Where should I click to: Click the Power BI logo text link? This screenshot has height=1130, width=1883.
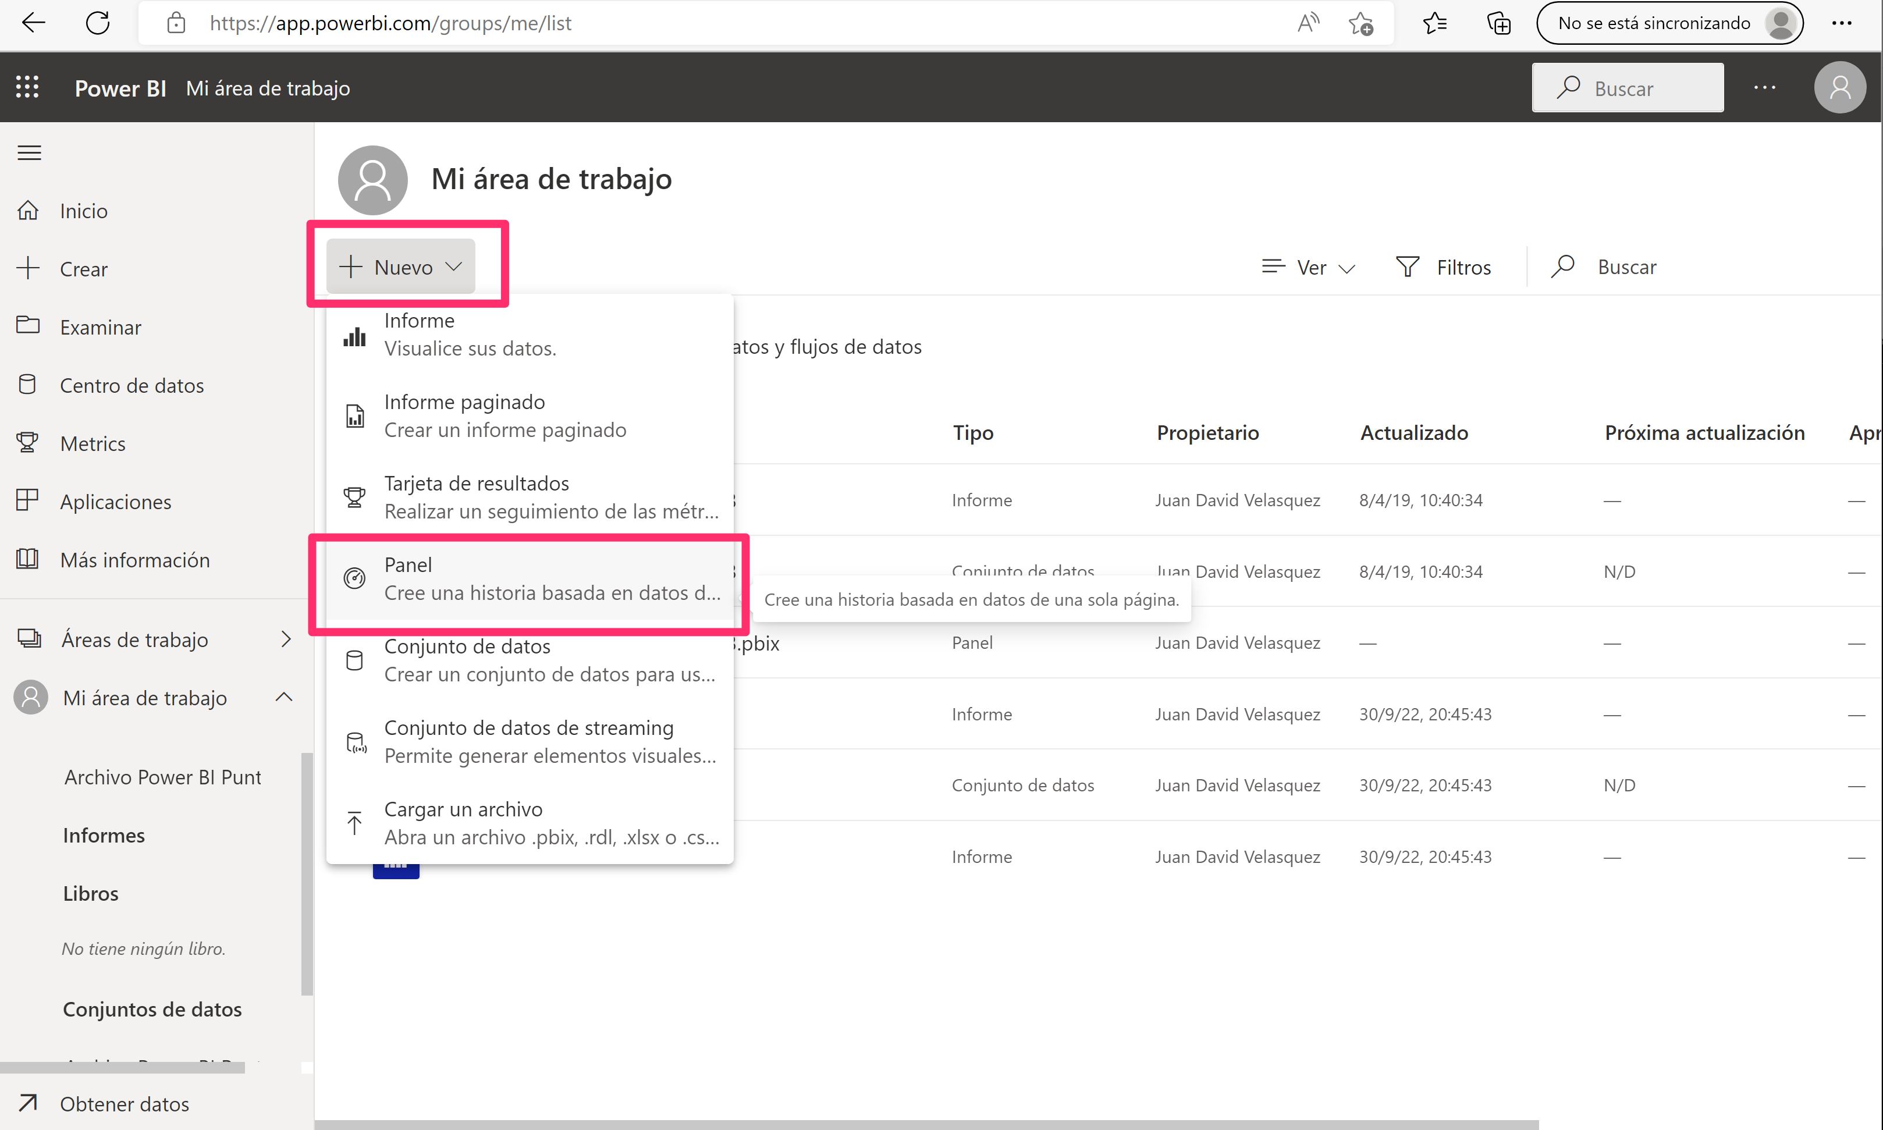120,88
